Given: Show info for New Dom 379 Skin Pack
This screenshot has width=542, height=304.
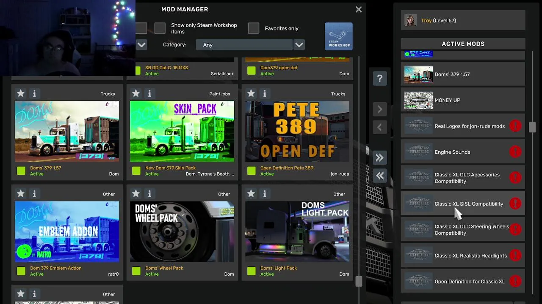Looking at the screenshot, I should (x=149, y=93).
